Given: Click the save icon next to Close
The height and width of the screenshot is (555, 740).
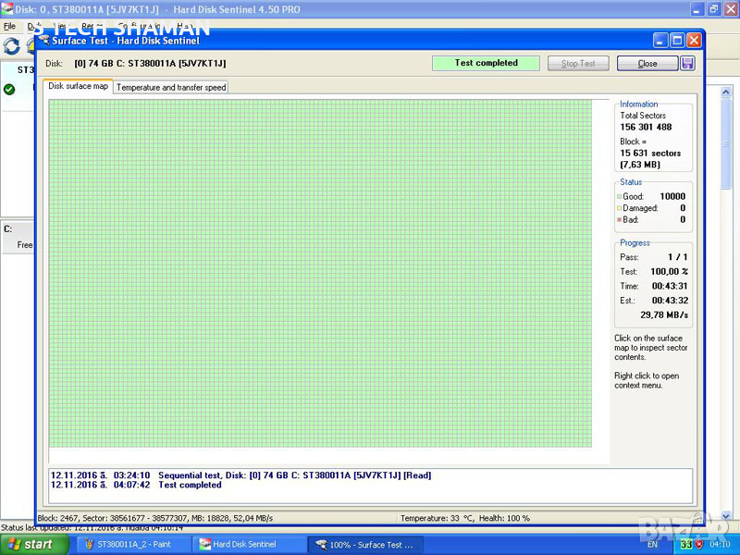Looking at the screenshot, I should [687, 63].
